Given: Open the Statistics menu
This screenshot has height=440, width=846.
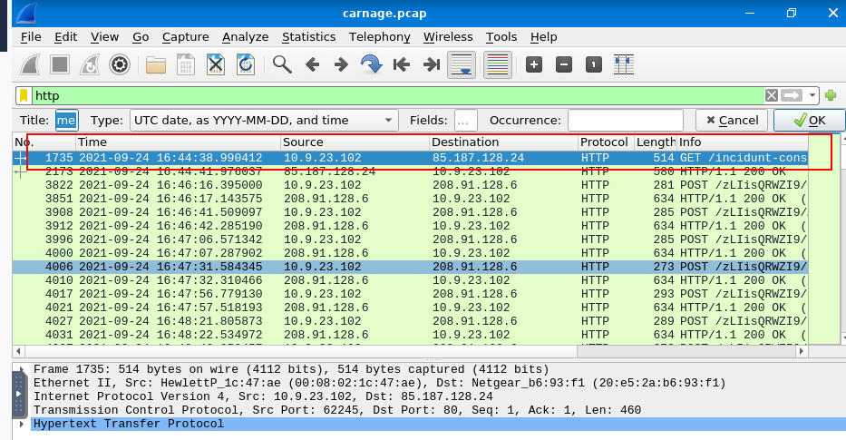Looking at the screenshot, I should point(308,36).
